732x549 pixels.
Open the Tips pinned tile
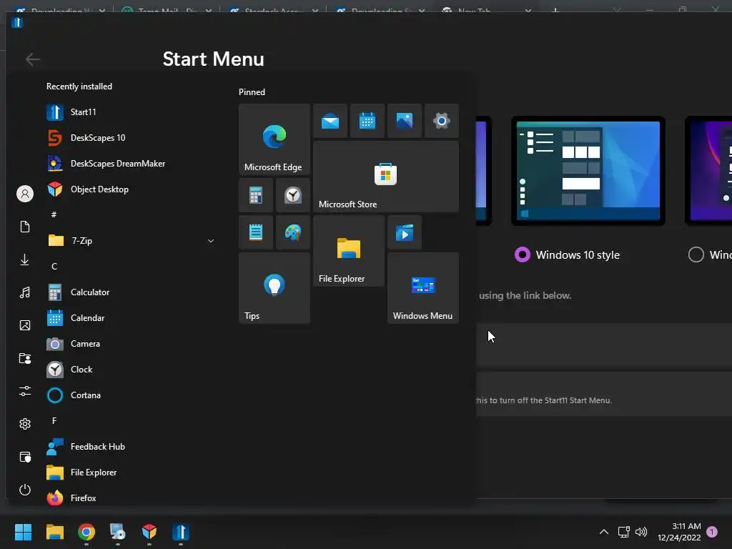click(x=274, y=288)
